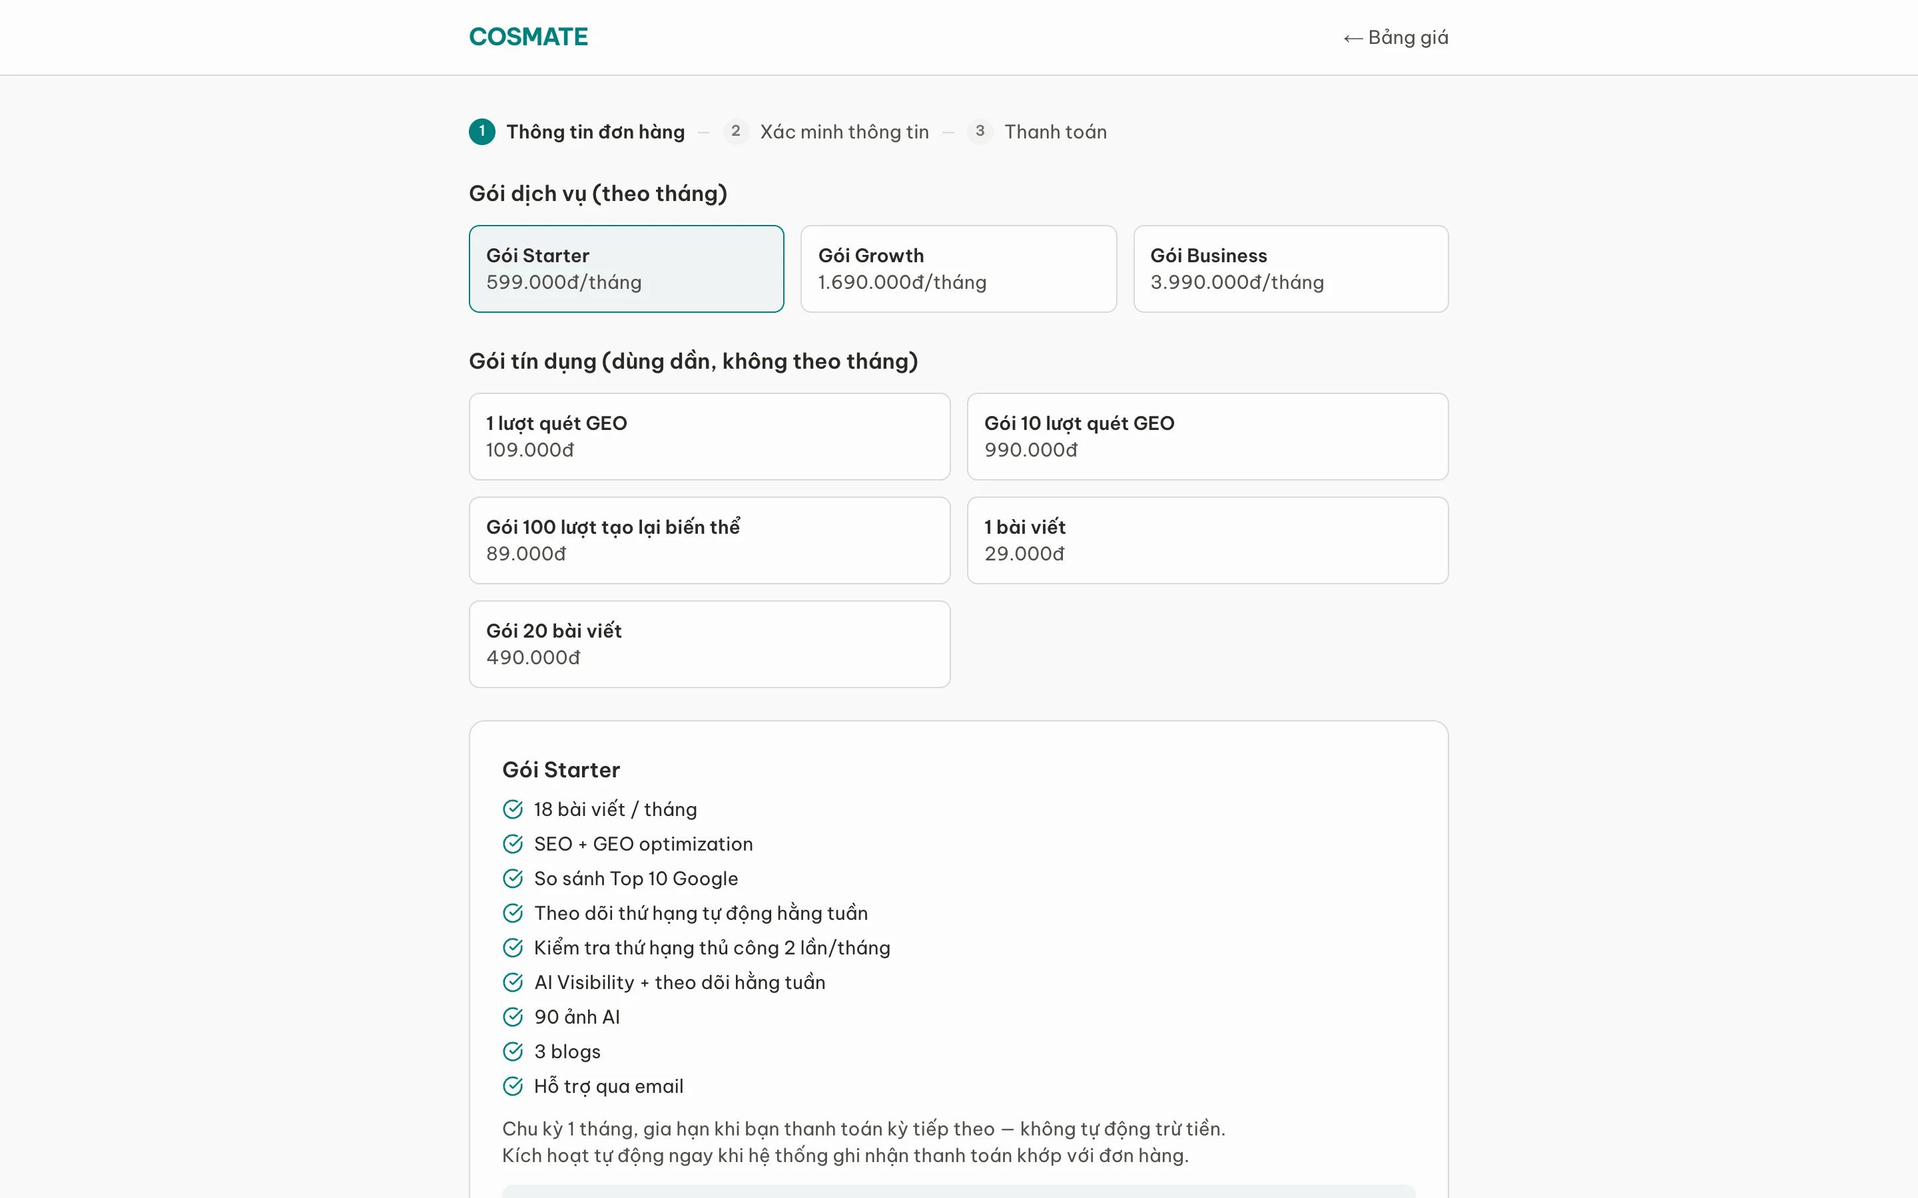This screenshot has height=1198, width=1918.
Task: Click the Gói tín dụng heading text
Action: (693, 361)
